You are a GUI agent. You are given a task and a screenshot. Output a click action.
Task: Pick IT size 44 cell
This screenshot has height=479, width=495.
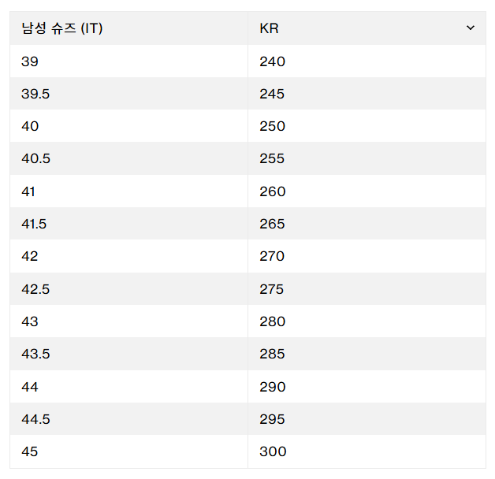tap(30, 387)
